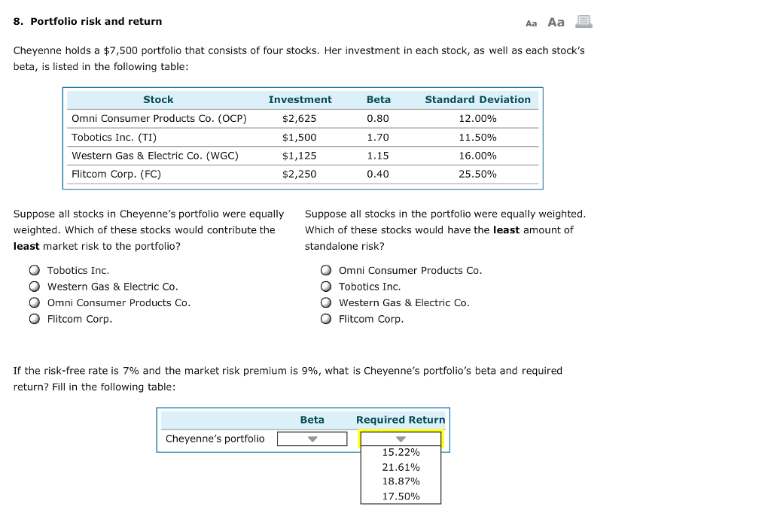Select Omni Consumer Products Co. for standalone risk

tap(326, 270)
